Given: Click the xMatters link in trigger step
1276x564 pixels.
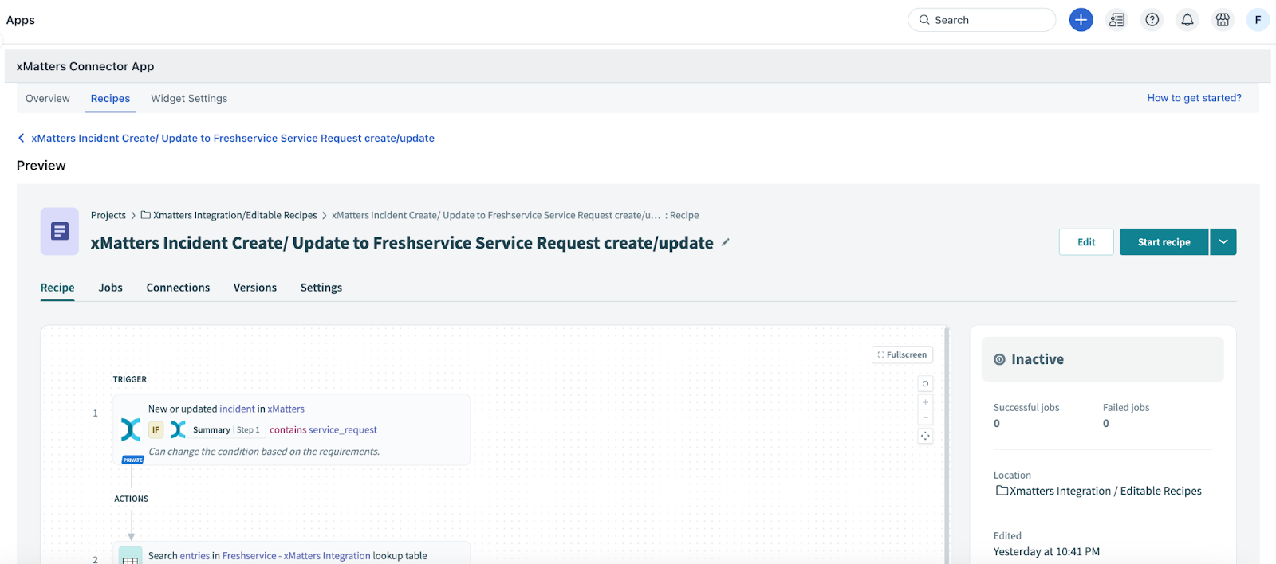Looking at the screenshot, I should coord(286,409).
